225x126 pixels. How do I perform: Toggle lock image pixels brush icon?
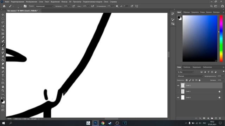(x=190, y=80)
